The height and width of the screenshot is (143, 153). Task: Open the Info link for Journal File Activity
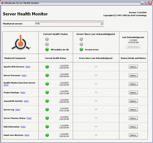[26, 101]
